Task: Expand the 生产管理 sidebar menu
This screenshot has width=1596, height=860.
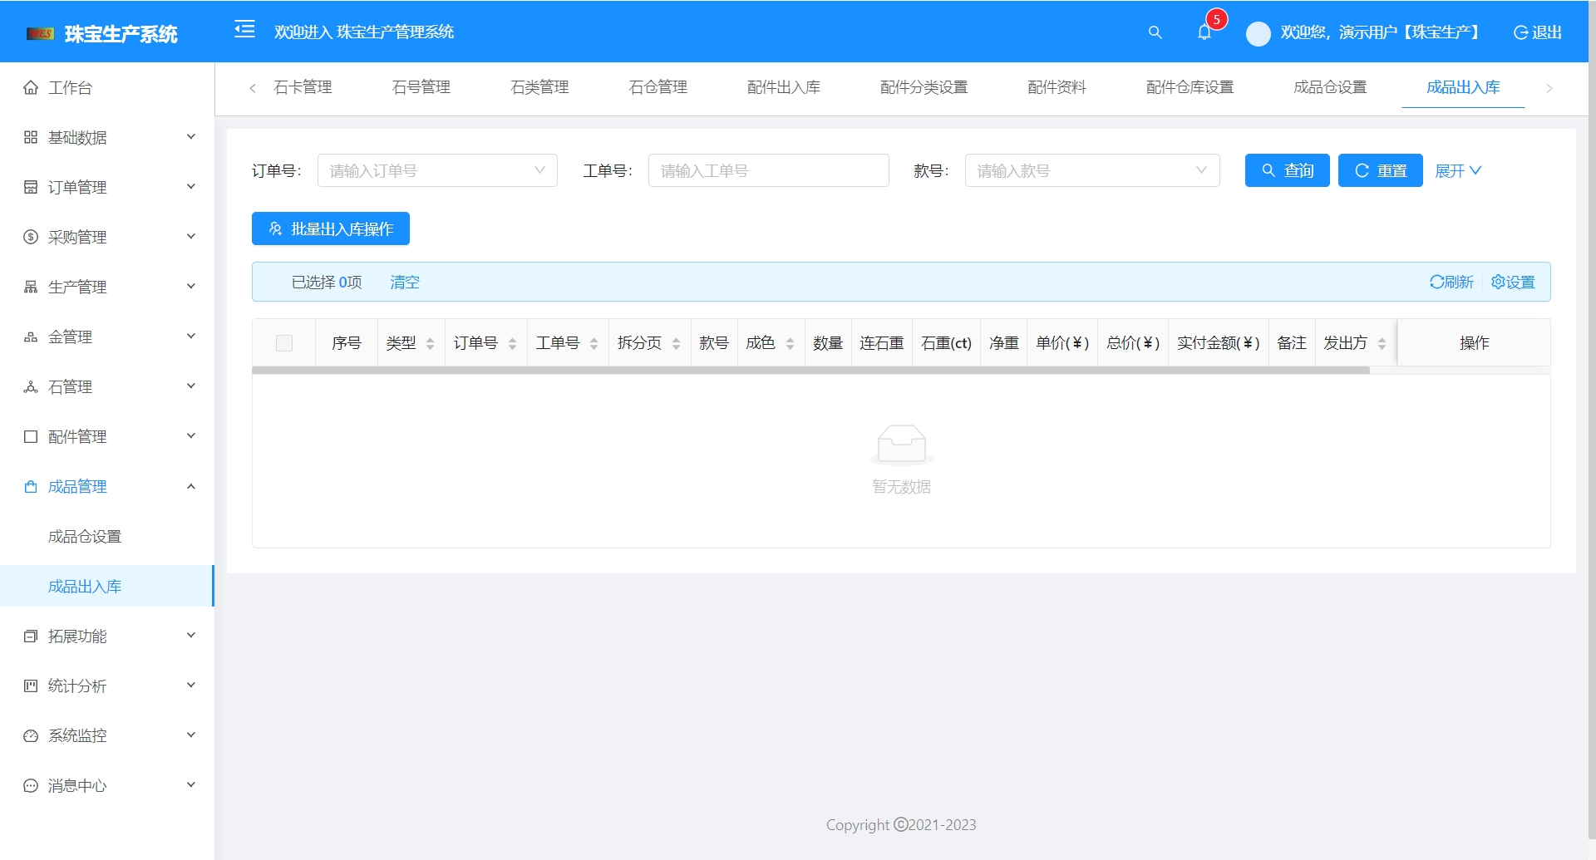Action: [107, 287]
